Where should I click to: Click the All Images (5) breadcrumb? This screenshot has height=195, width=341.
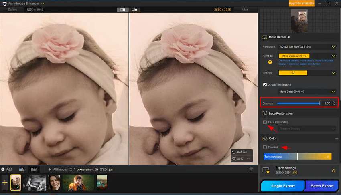tap(63, 169)
